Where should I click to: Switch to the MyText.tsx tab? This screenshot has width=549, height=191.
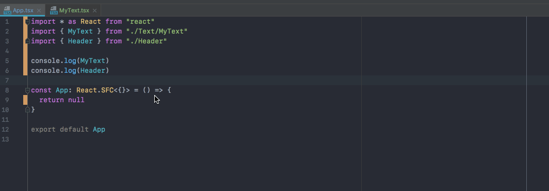click(74, 10)
